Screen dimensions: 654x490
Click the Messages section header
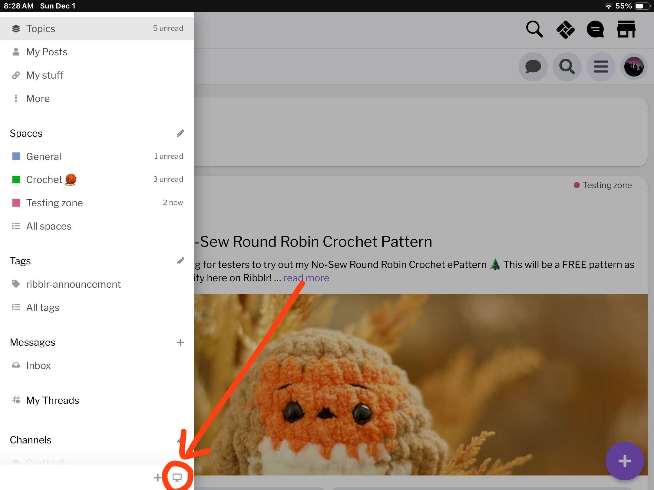[x=32, y=342]
